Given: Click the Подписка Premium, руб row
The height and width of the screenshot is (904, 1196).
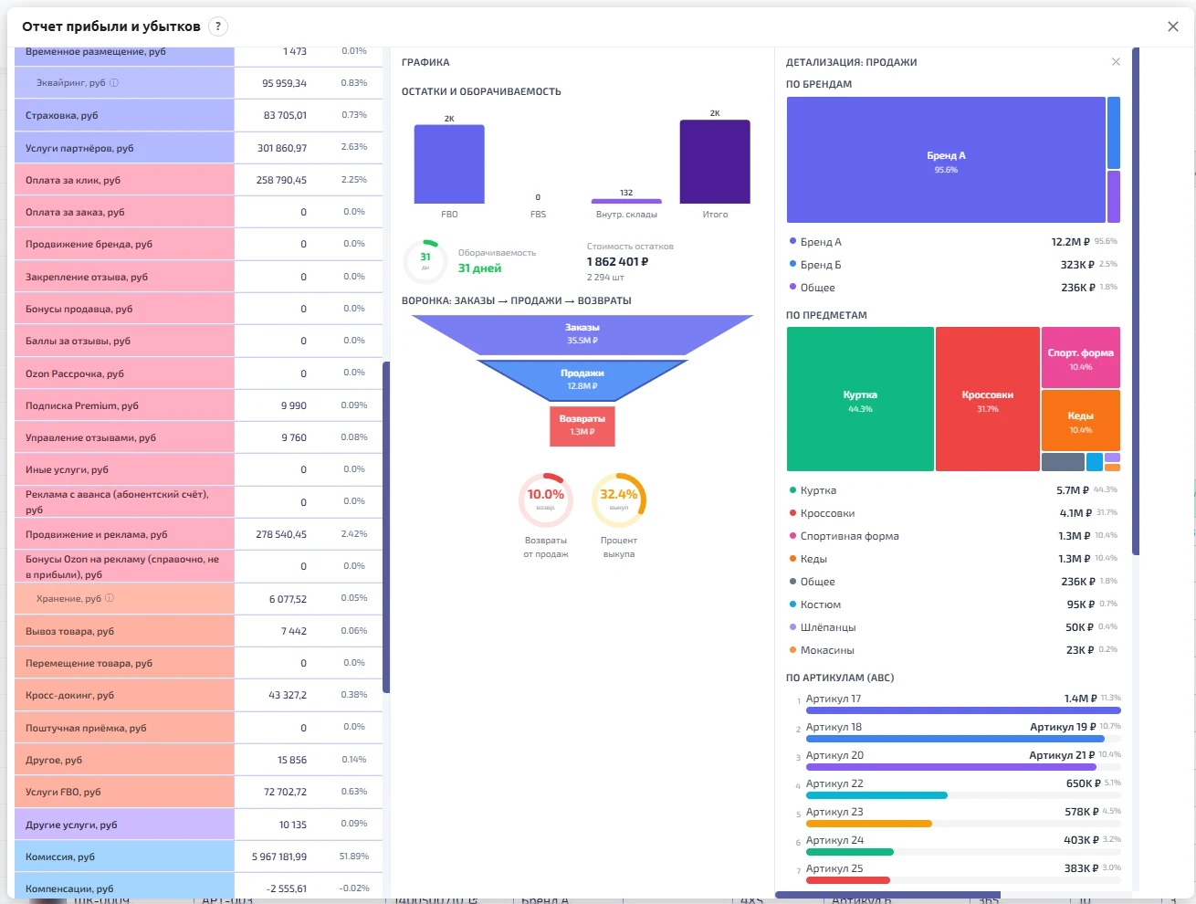Looking at the screenshot, I should click(x=198, y=405).
